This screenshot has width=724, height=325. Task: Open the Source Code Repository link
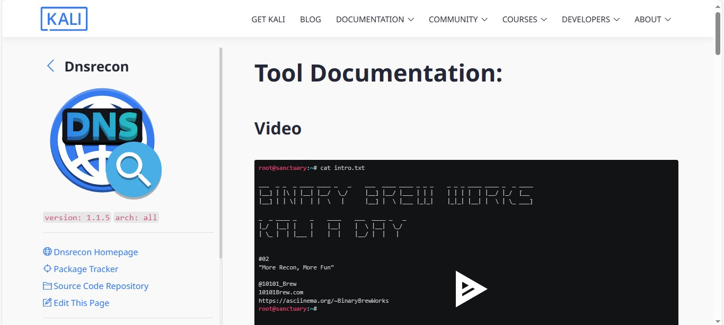point(101,286)
